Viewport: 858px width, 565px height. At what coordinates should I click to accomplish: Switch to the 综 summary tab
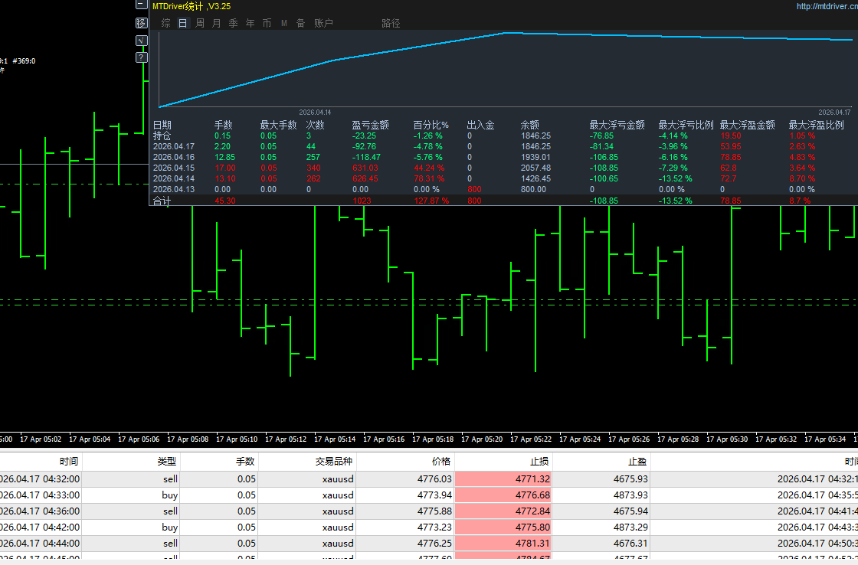(165, 23)
